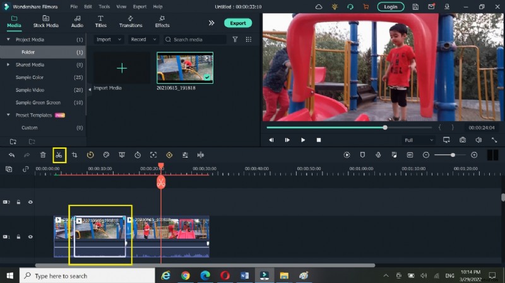Screen dimensions: 505x283
Task: Switch to the Effects tab
Action: [x=162, y=21]
